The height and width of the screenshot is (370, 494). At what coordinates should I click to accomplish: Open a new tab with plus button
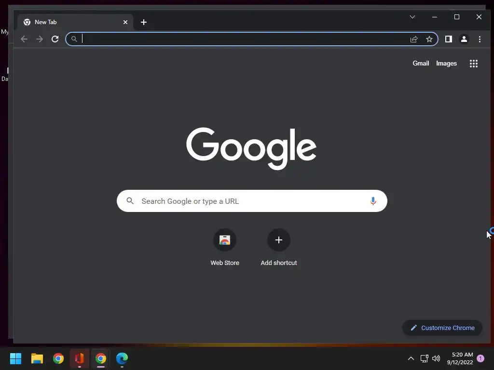[x=144, y=22]
